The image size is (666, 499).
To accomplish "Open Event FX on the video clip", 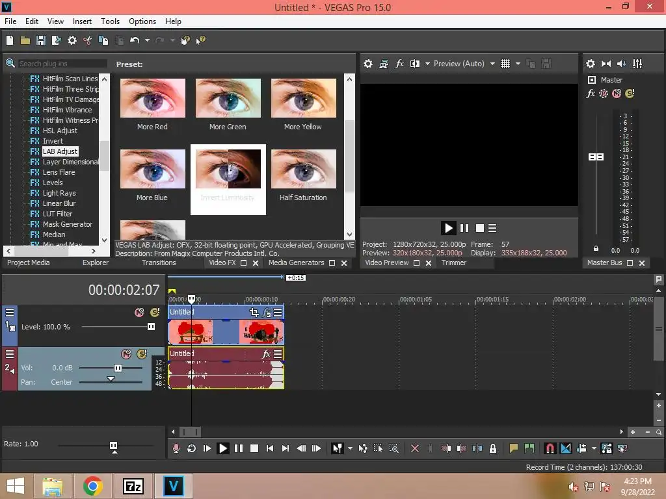I will tap(266, 313).
